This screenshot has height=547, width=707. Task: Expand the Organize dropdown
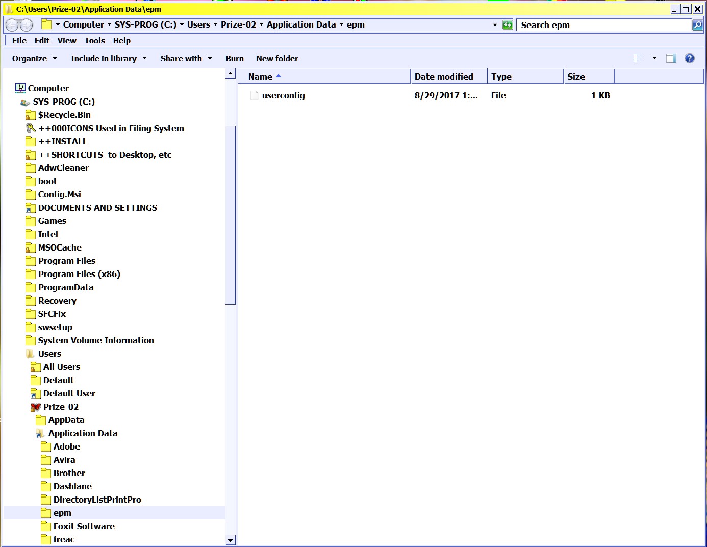pos(34,59)
